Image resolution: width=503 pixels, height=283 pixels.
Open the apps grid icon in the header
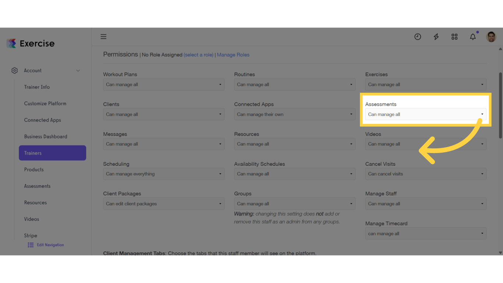454,36
